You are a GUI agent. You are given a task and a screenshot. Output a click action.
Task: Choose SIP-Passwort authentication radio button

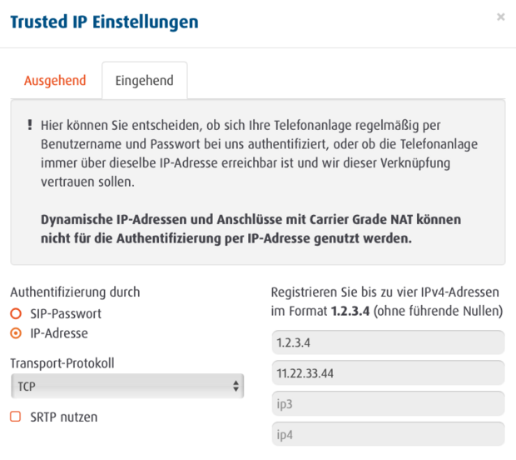[16, 314]
